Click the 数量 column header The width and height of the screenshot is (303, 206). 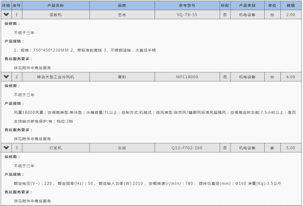pos(291,5)
